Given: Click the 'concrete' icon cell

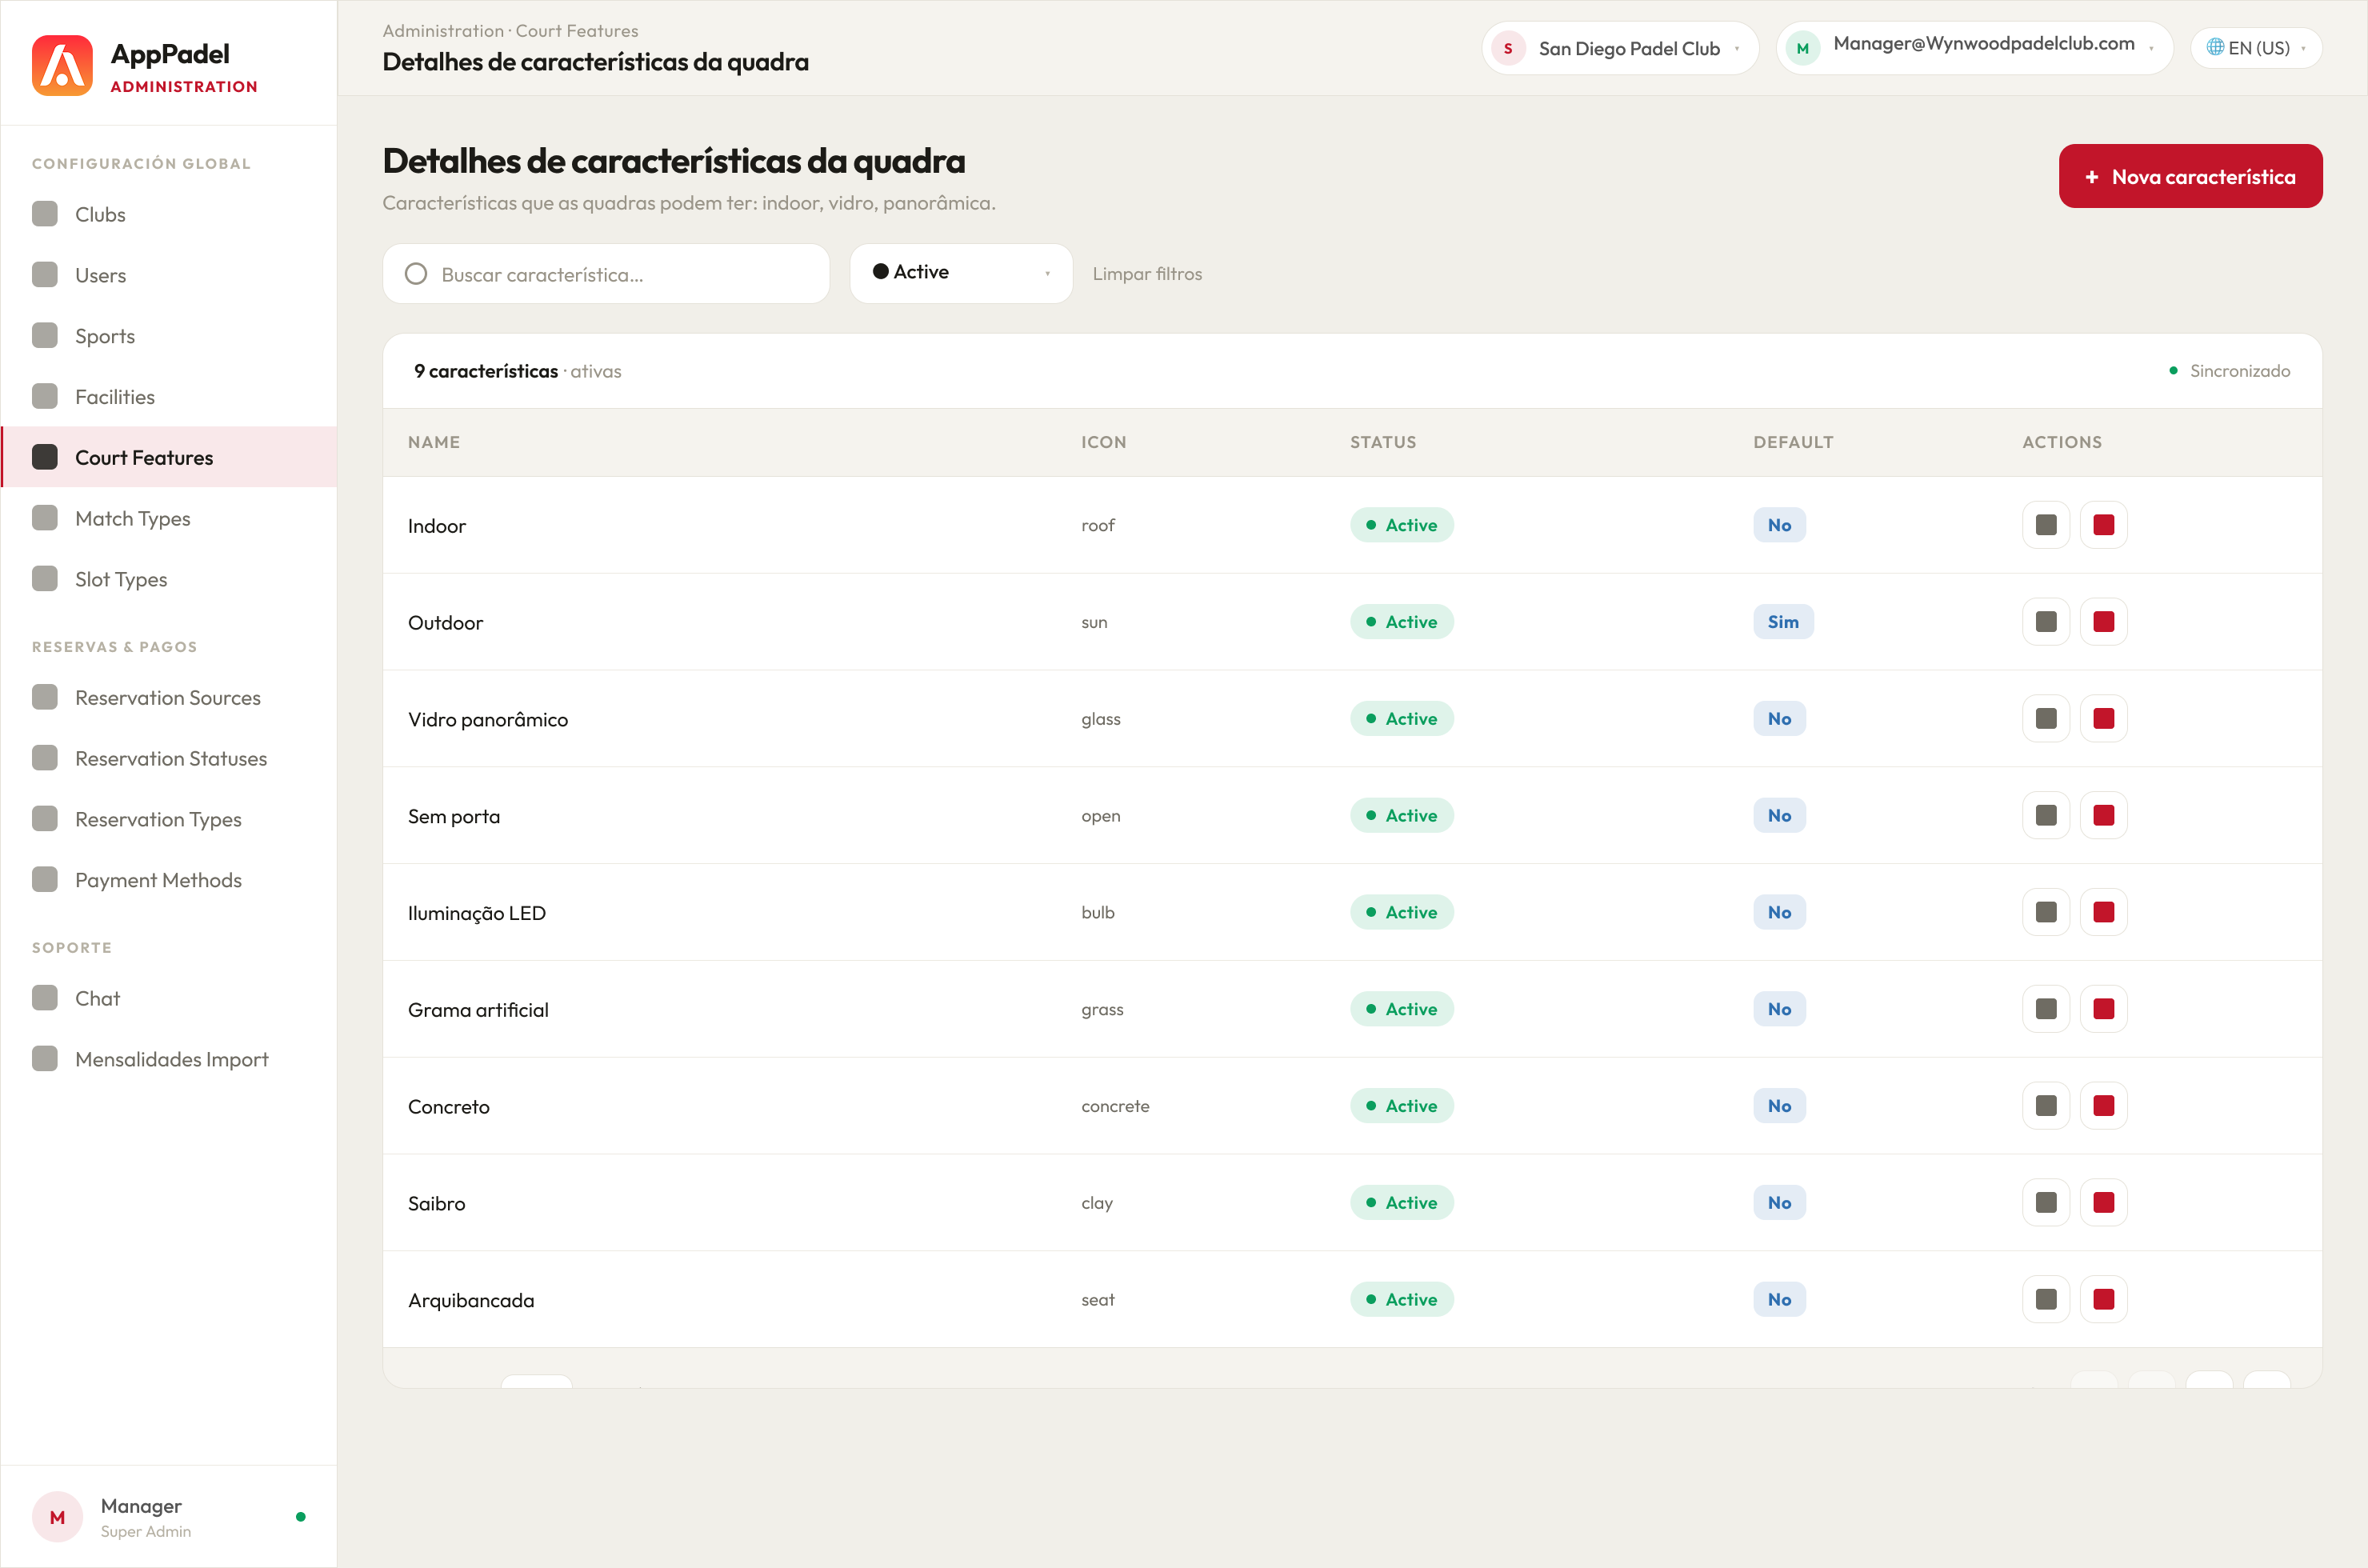Looking at the screenshot, I should (1115, 1106).
